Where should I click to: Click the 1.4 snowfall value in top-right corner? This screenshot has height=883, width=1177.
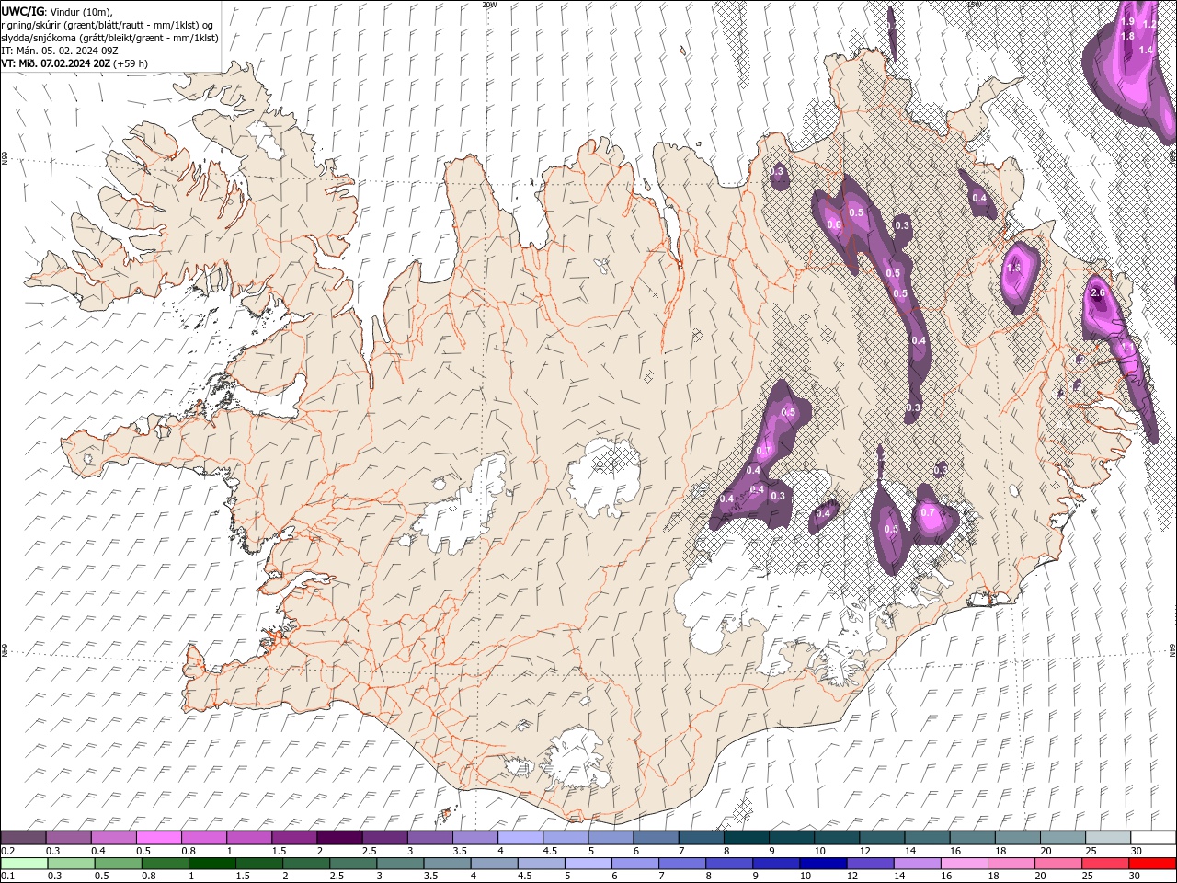tap(1146, 50)
